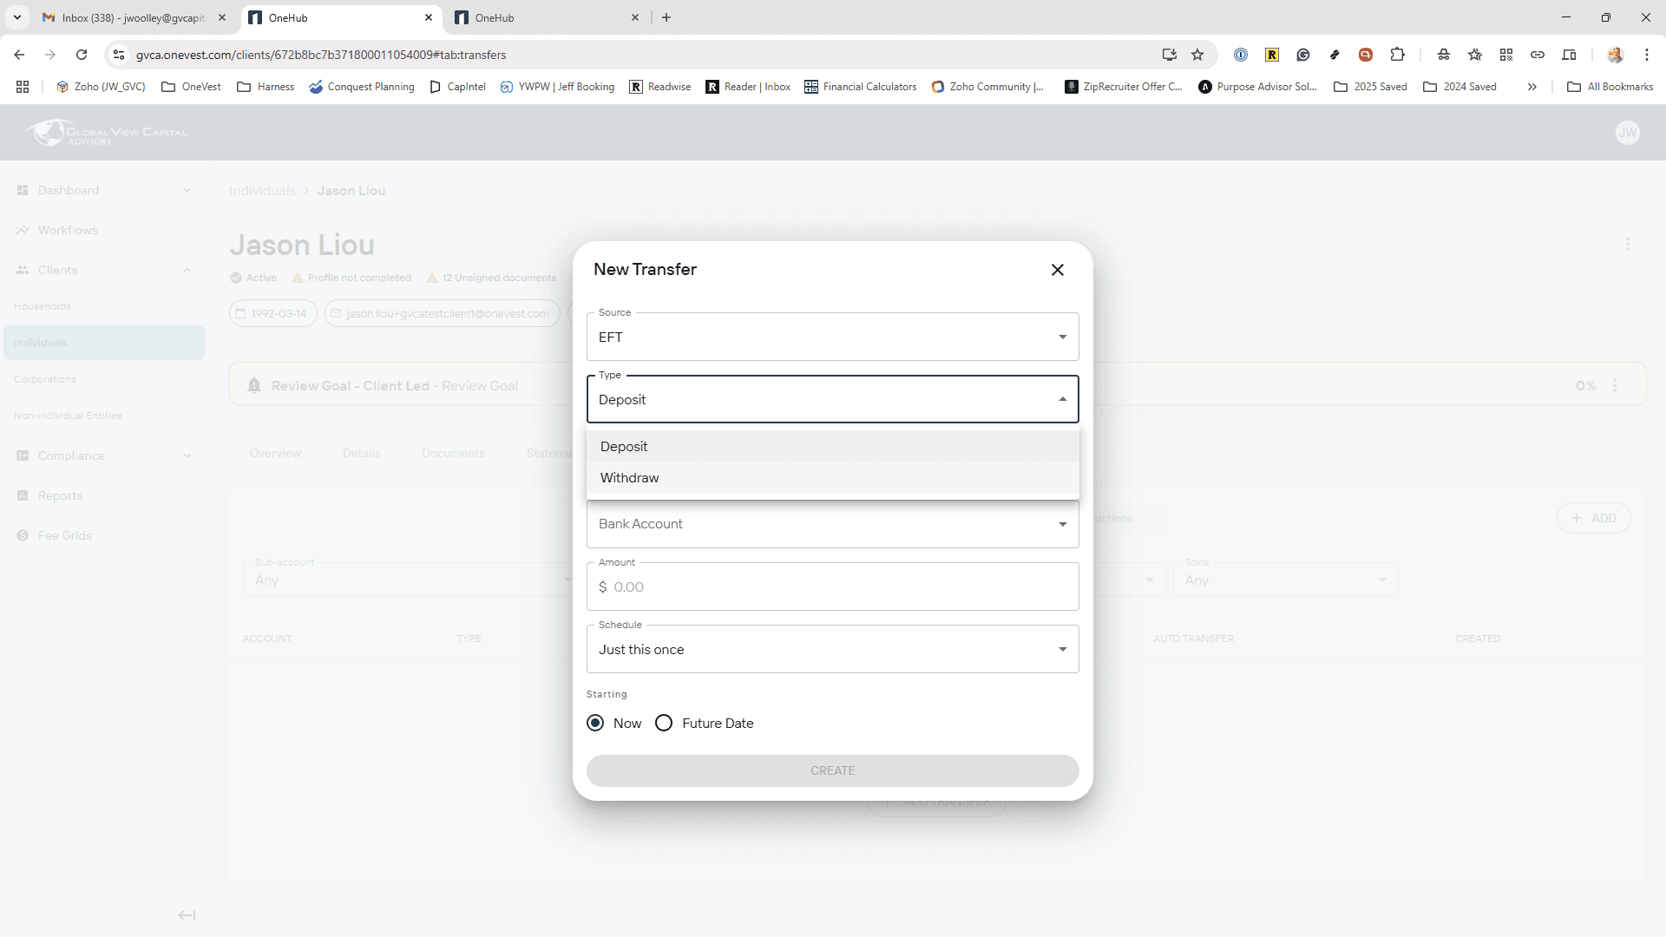Screen dimensions: 1666x937
Task: Open the OneVest bookmark folder
Action: click(x=191, y=87)
